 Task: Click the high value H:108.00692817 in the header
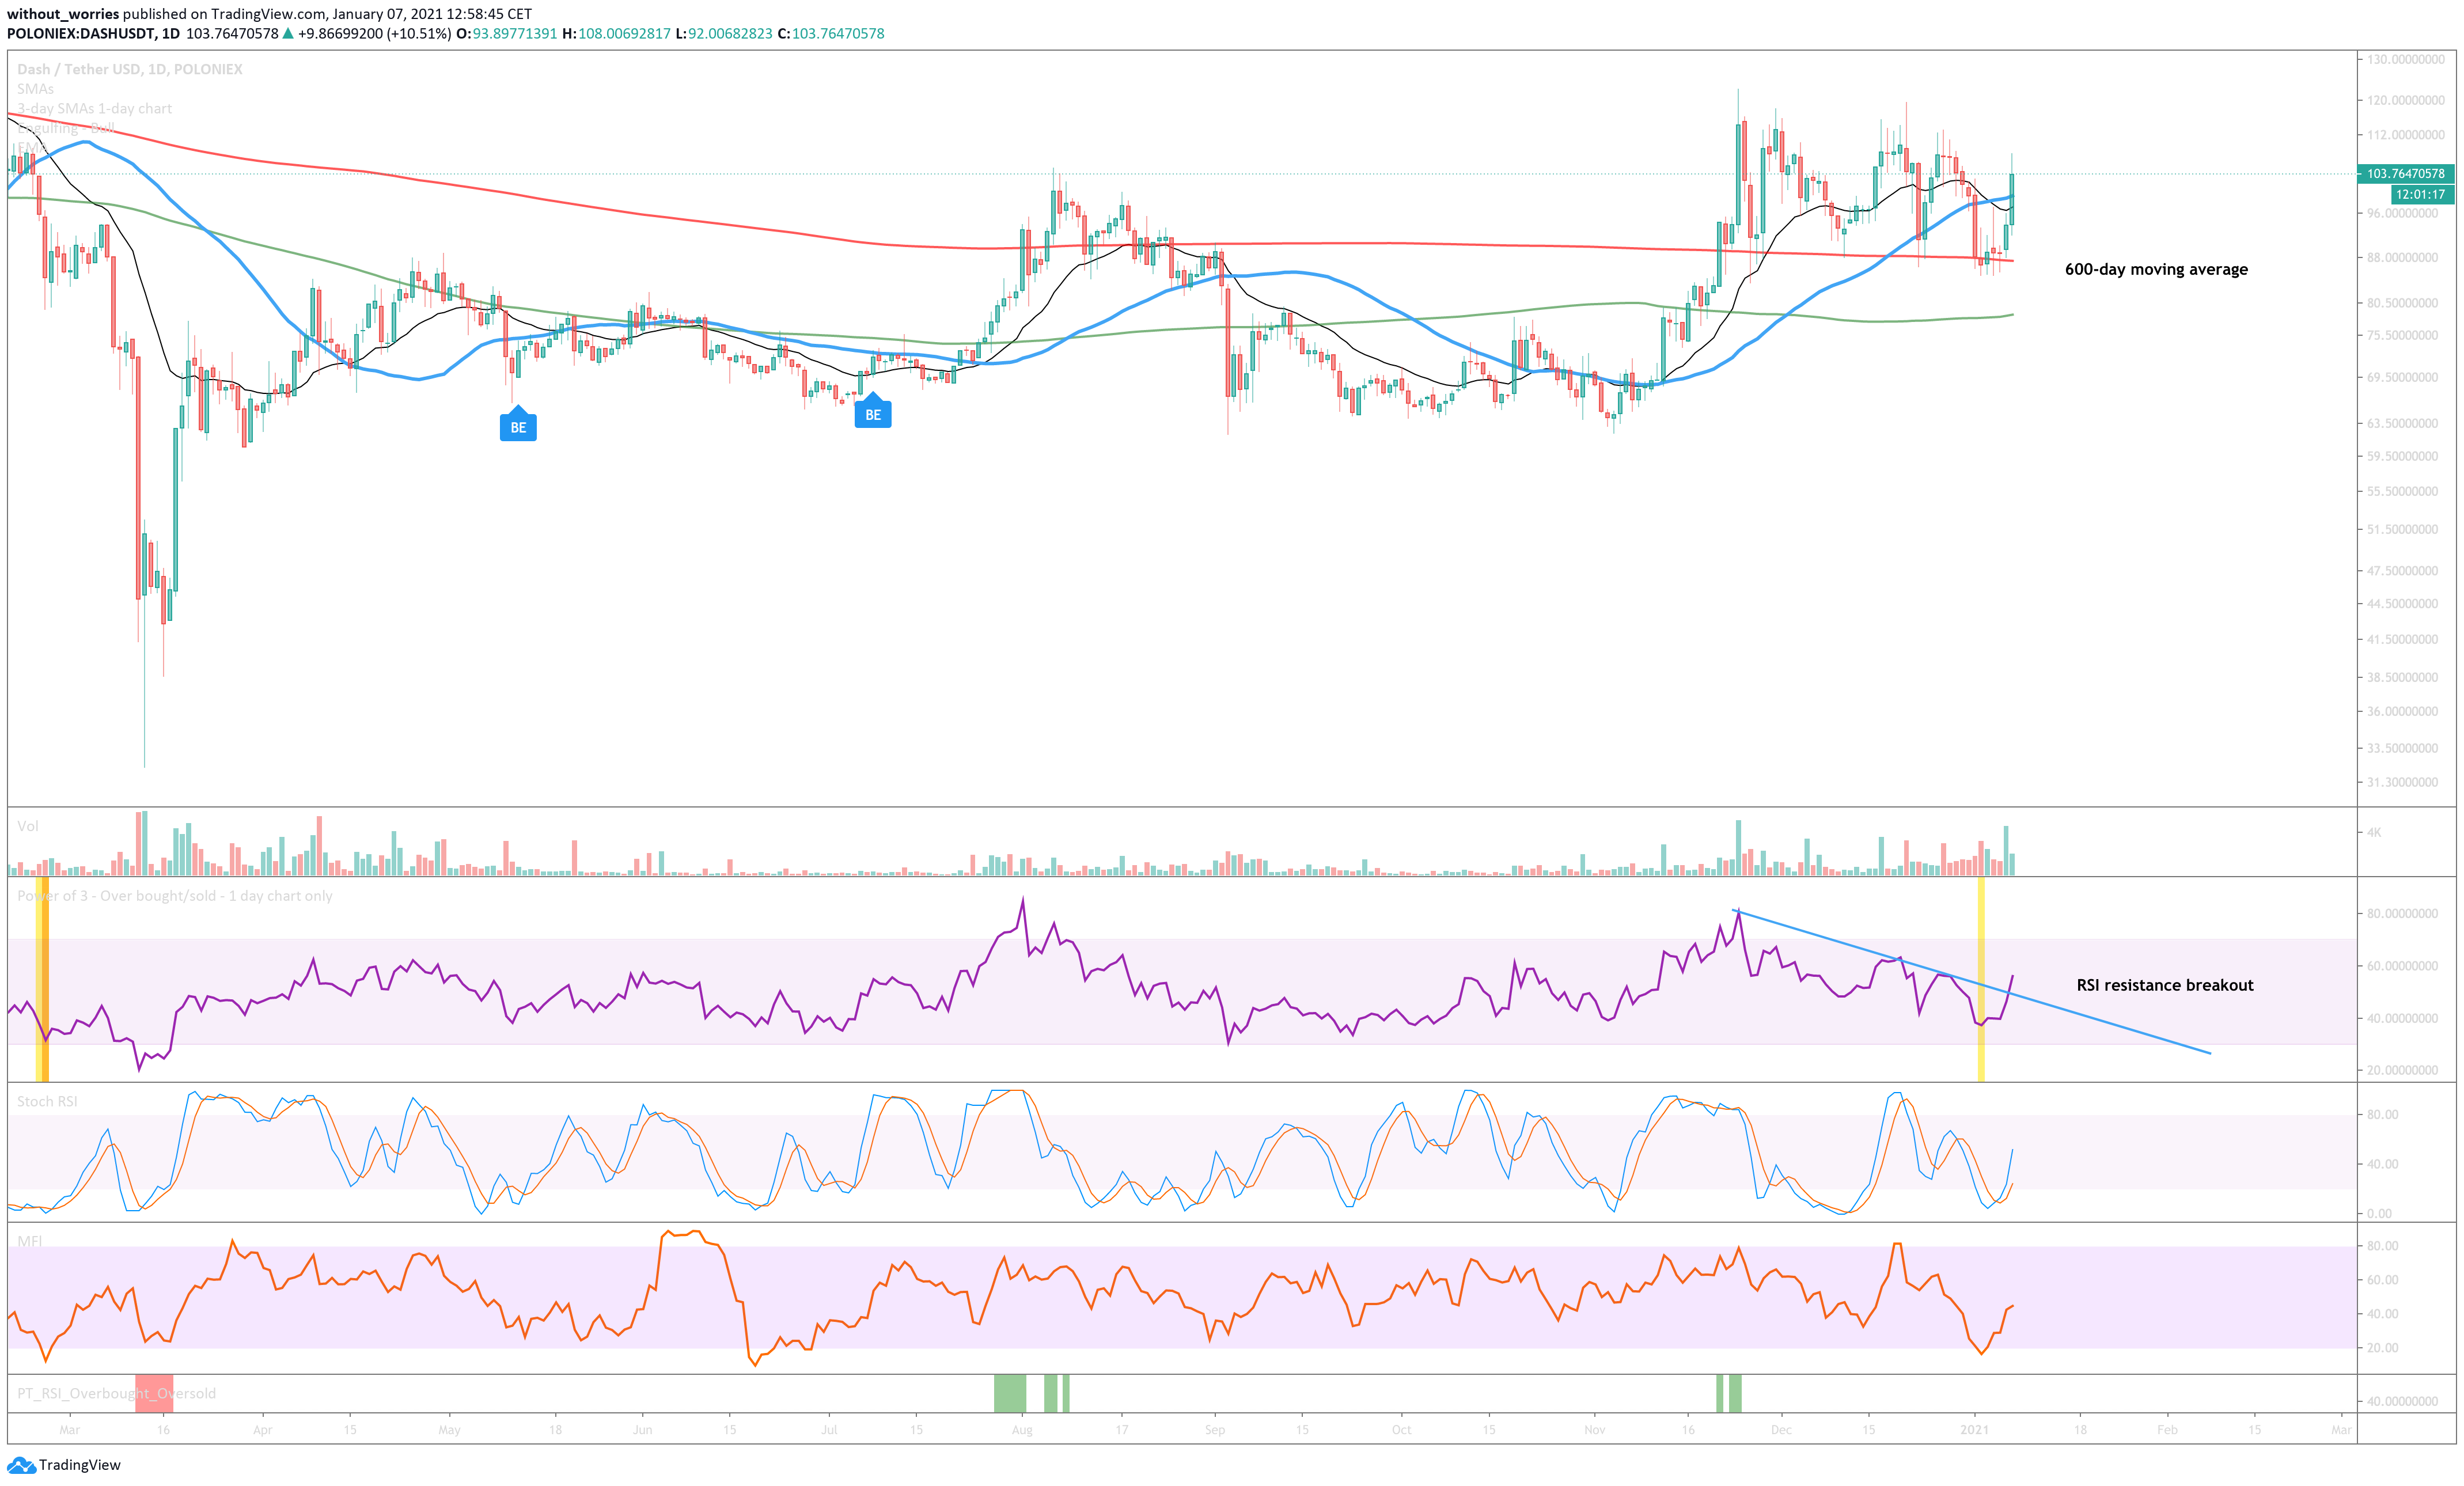pyautogui.click(x=616, y=34)
